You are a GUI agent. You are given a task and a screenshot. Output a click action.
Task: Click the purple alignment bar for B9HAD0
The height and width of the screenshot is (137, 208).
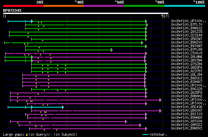coord(86,118)
